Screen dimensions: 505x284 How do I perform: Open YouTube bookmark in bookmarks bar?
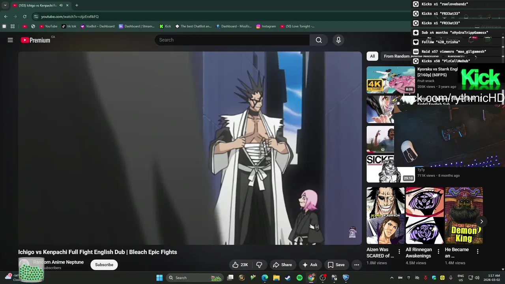[48, 26]
